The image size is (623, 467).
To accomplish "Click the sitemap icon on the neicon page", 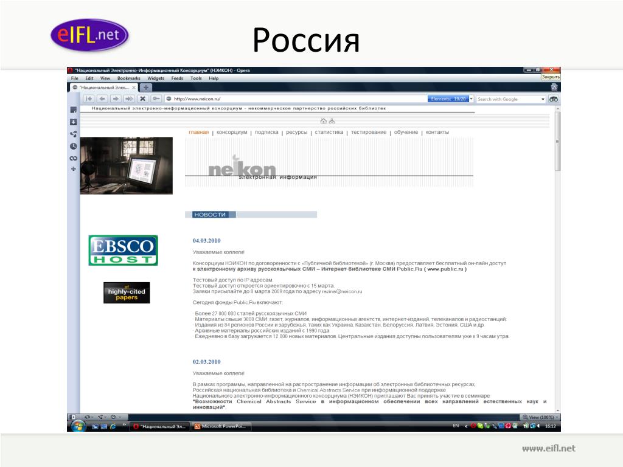I will [332, 121].
